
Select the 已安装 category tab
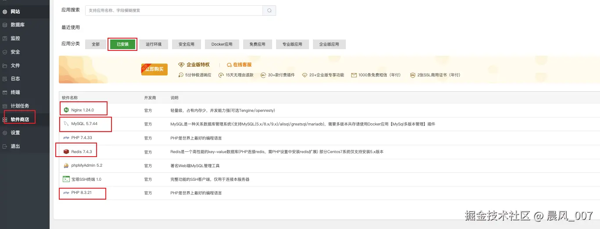click(x=122, y=44)
